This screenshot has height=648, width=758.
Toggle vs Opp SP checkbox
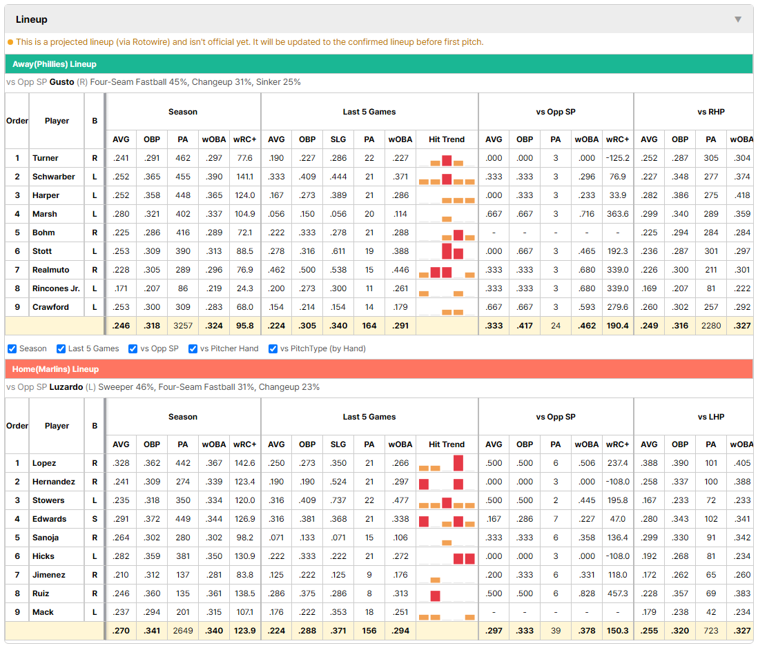pos(133,349)
